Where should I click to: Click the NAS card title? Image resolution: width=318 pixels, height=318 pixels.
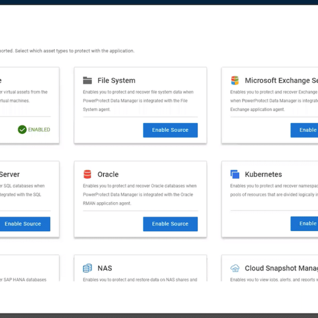(105, 268)
